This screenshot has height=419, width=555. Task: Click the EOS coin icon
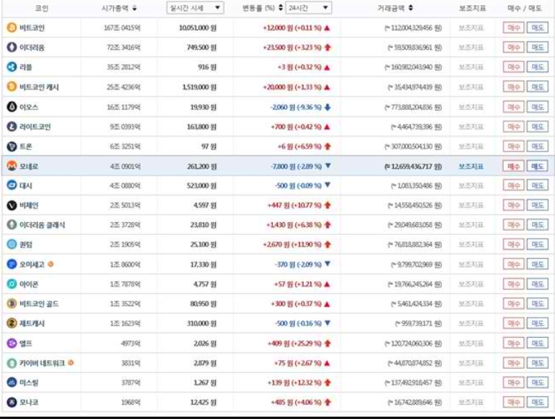coord(12,106)
